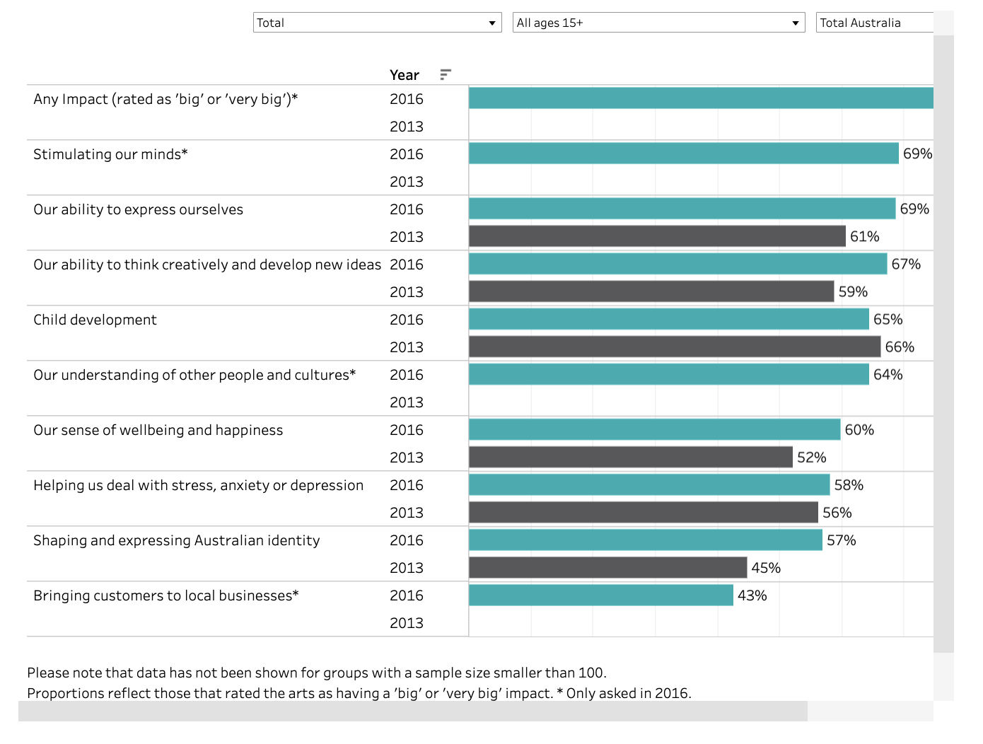Select the 2013 express ourselves bar
Image resolution: width=983 pixels, height=744 pixels.
click(x=657, y=236)
